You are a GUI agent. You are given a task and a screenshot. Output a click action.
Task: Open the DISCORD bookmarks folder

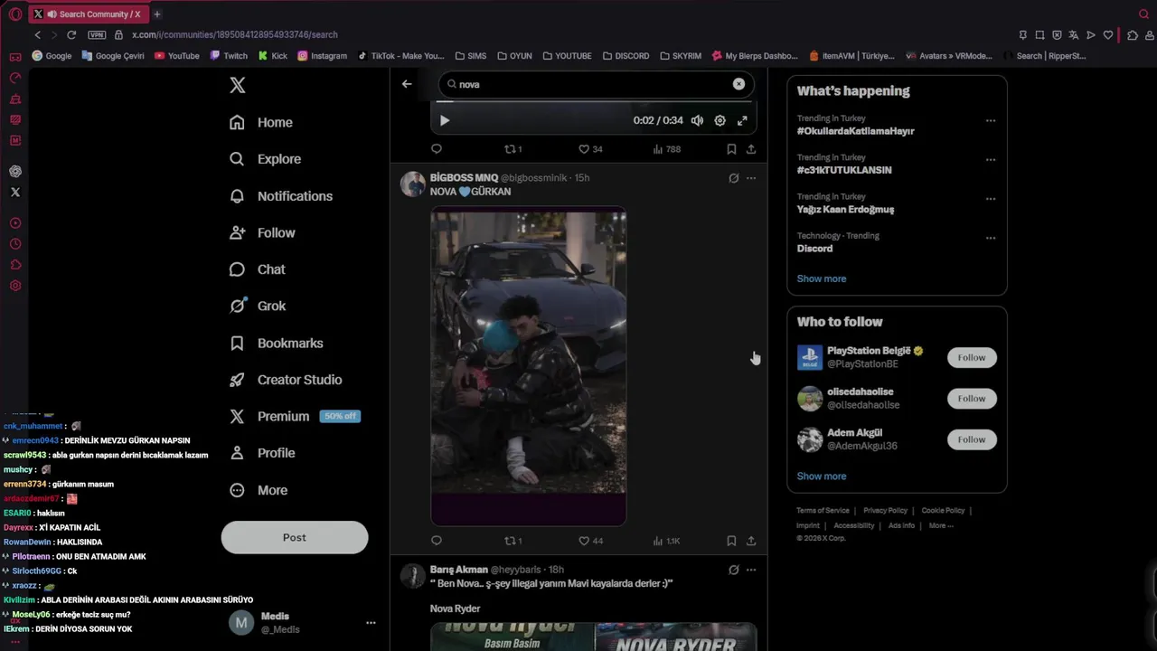626,56
